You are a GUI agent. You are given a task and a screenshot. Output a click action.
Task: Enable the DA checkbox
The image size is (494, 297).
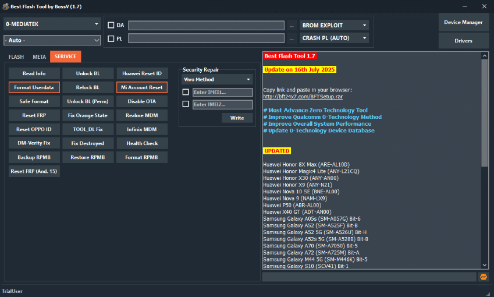coord(111,25)
